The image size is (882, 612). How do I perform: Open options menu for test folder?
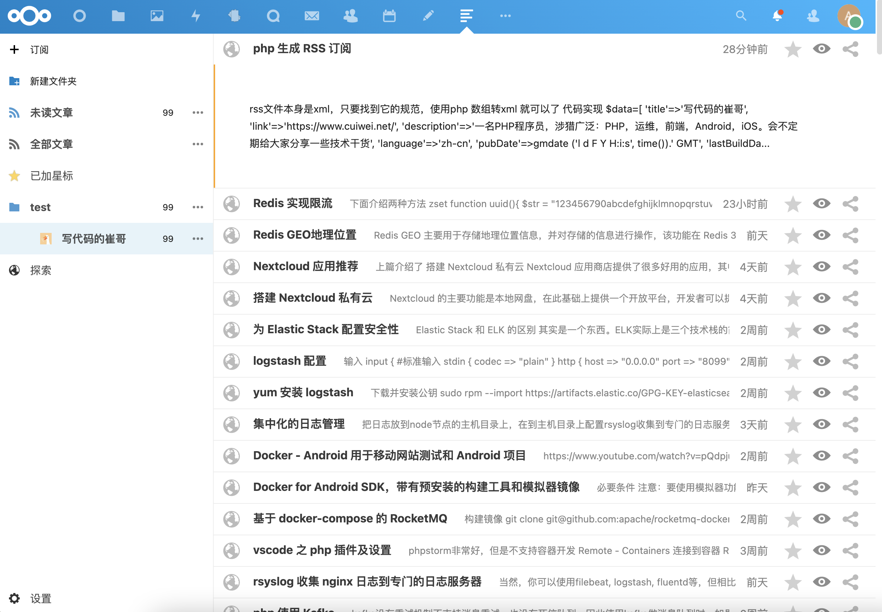(198, 207)
